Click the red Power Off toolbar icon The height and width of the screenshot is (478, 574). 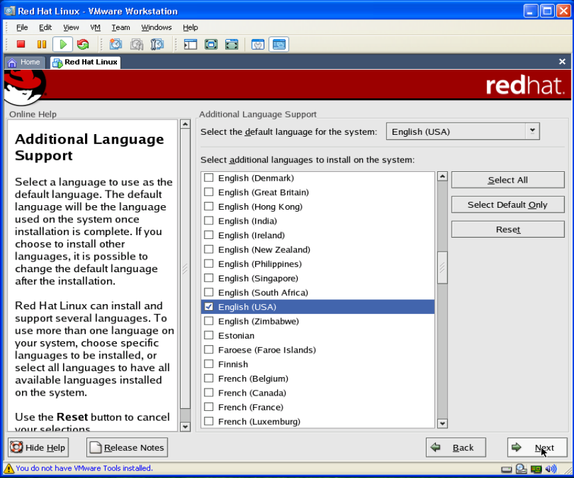[x=21, y=44]
